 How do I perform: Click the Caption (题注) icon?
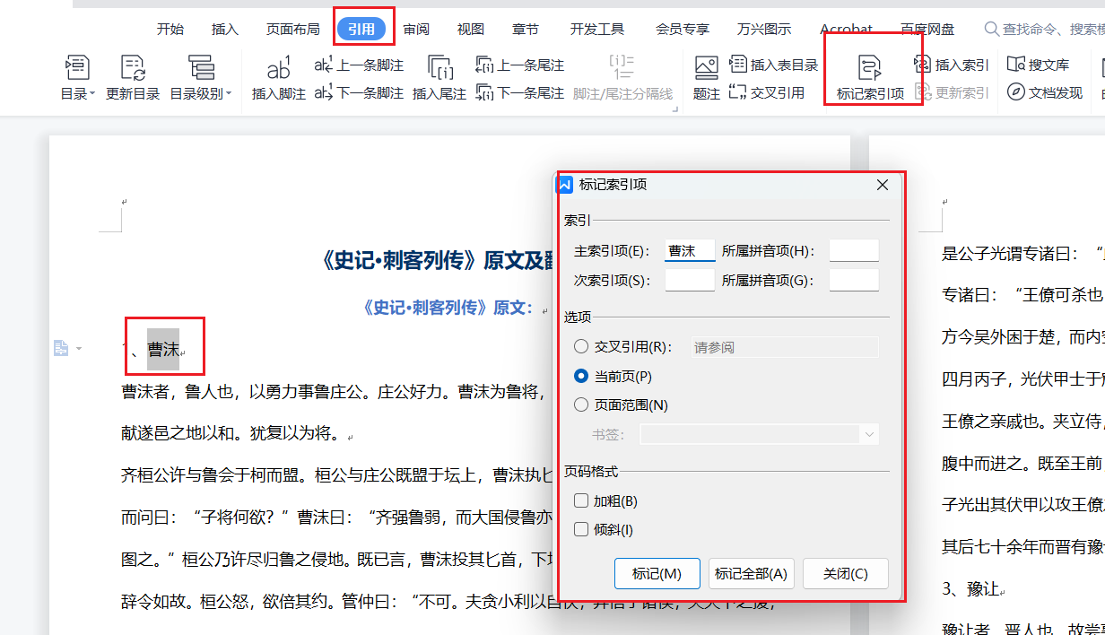coord(706,68)
